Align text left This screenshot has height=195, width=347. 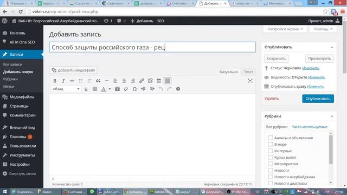[115, 81]
